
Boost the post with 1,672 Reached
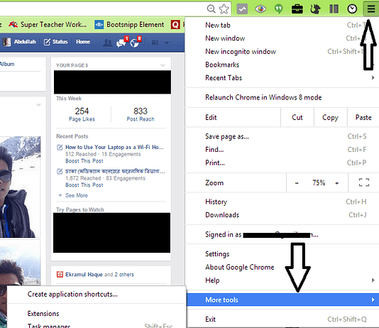pyautogui.click(x=84, y=185)
